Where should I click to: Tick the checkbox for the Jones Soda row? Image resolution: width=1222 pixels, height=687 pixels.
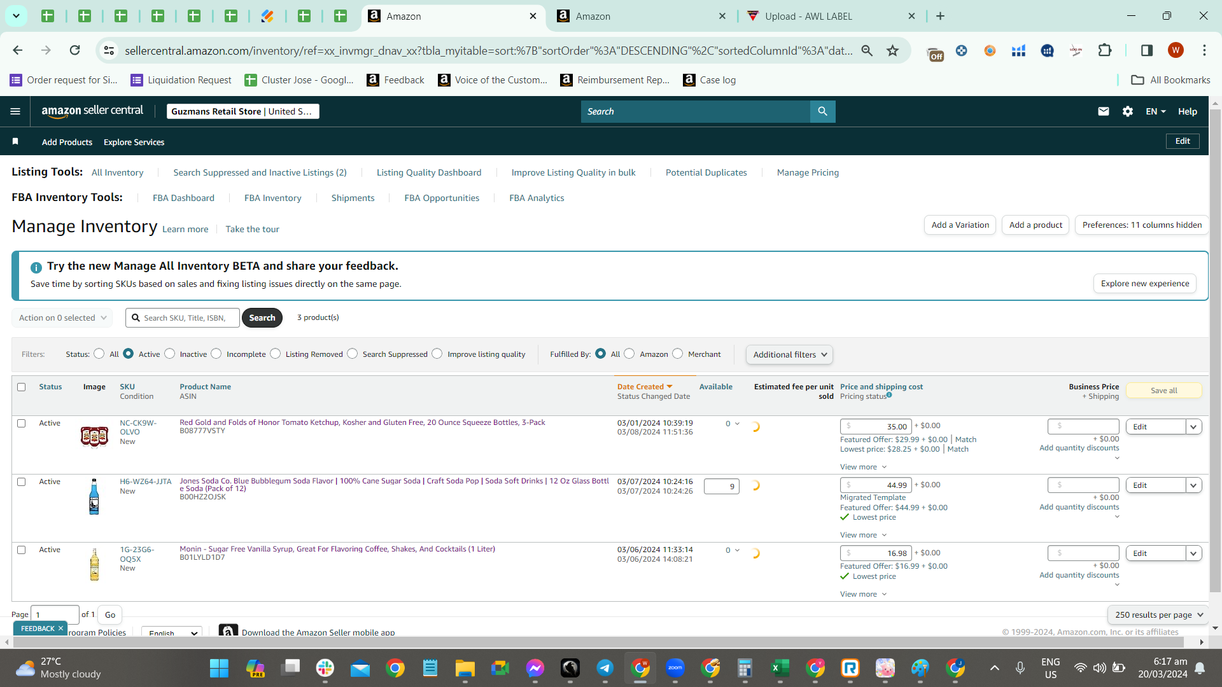(22, 482)
